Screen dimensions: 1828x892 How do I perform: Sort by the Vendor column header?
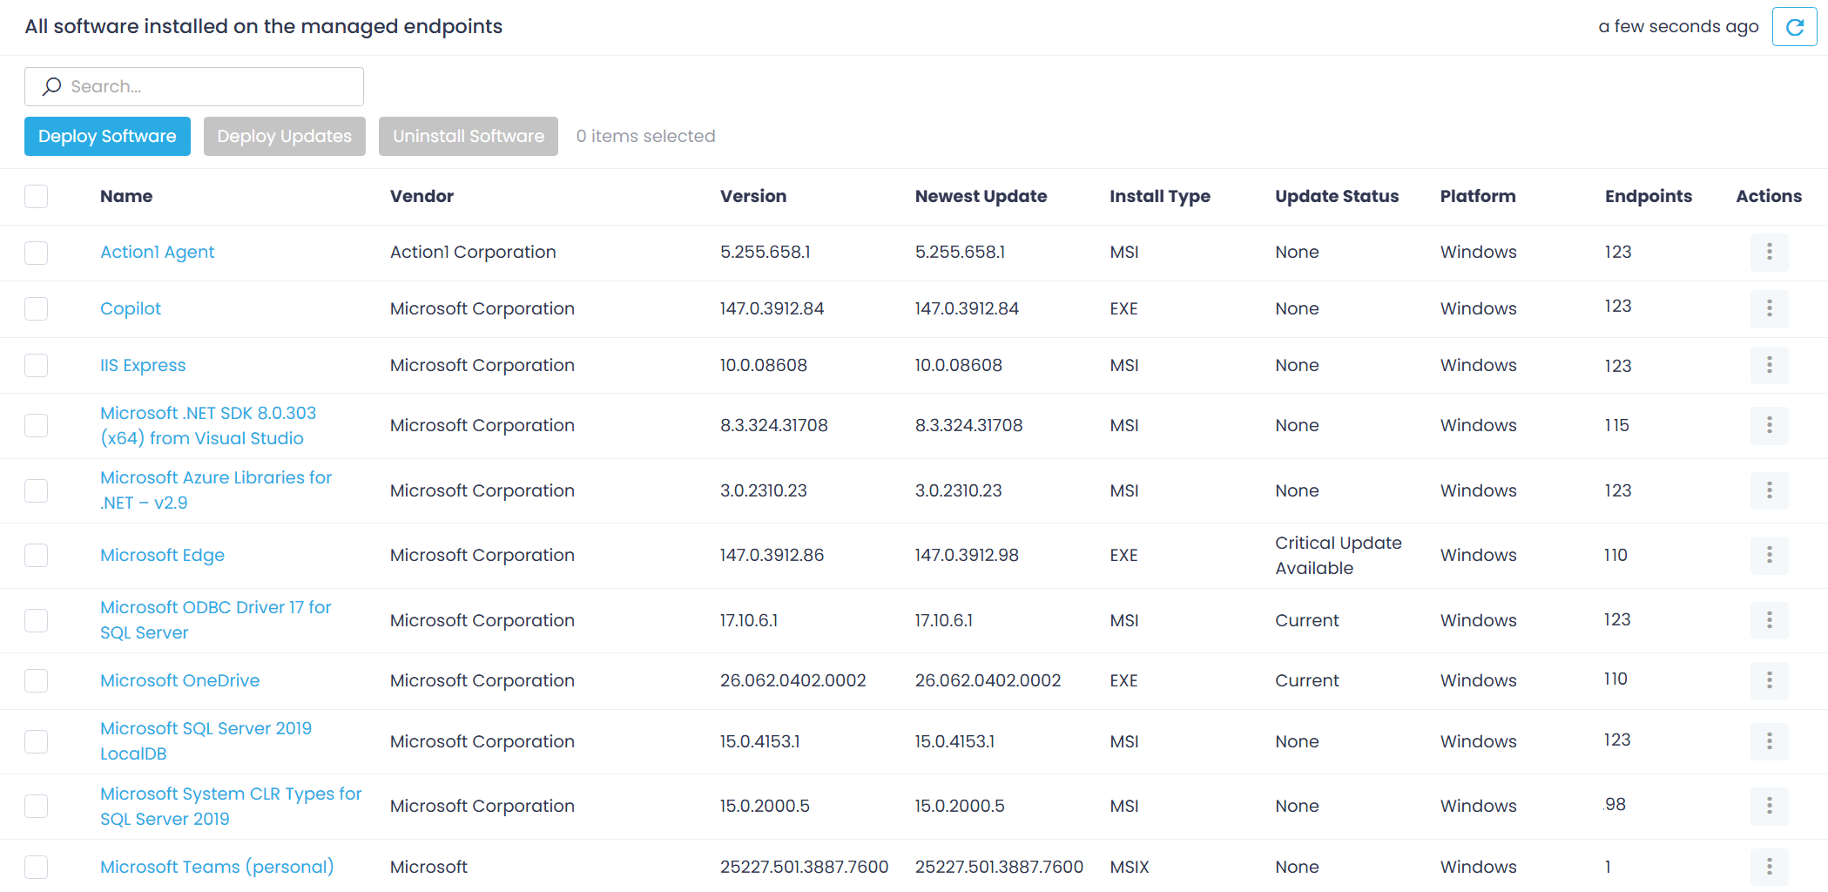[x=422, y=196]
